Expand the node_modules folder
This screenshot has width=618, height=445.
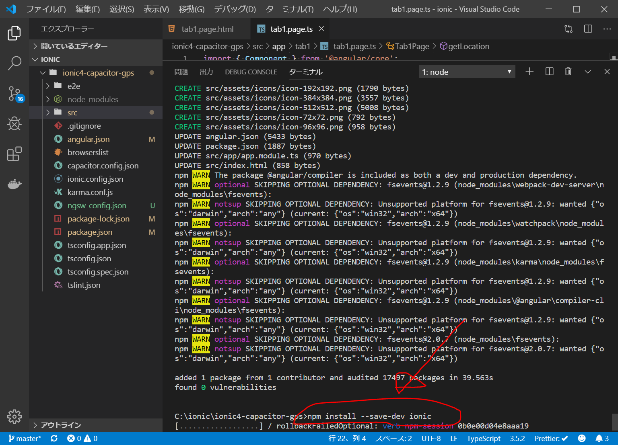click(93, 99)
